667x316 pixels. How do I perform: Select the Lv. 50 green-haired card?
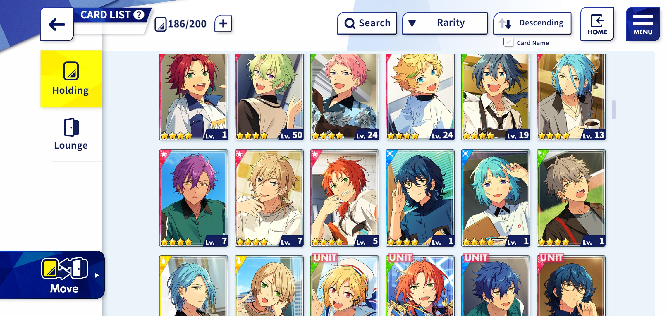269,97
